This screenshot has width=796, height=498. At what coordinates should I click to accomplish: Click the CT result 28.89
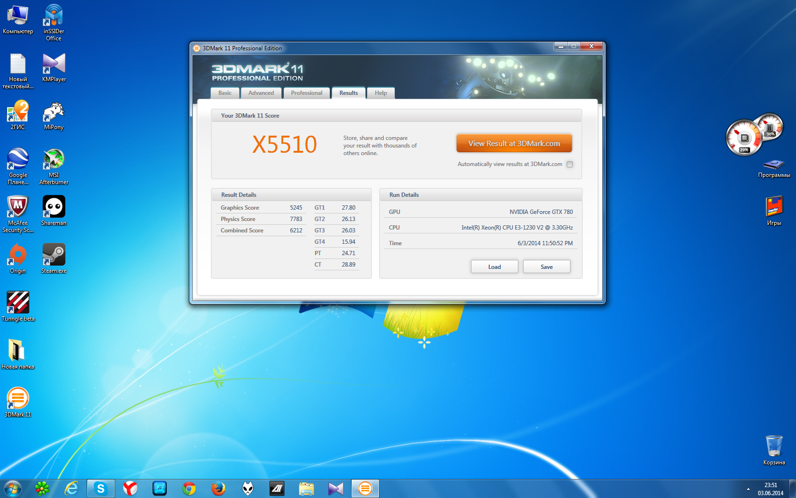(x=349, y=265)
